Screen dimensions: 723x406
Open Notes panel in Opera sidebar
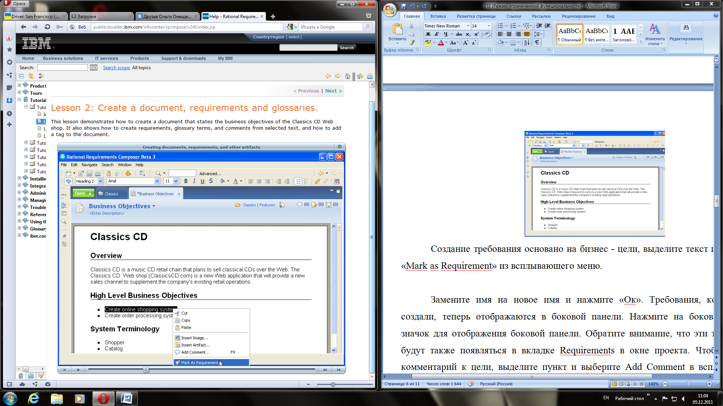(9, 88)
